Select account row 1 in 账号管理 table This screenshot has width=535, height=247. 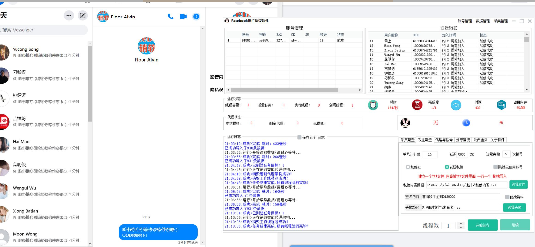coord(294,40)
